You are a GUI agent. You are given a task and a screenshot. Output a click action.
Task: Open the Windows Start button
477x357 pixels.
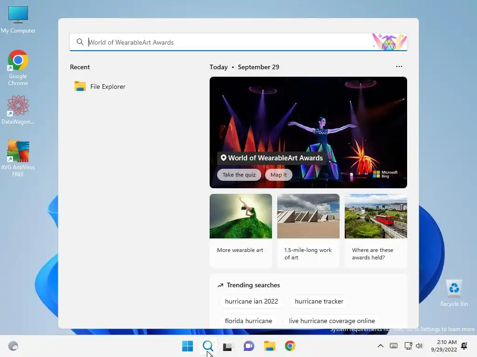pos(187,346)
